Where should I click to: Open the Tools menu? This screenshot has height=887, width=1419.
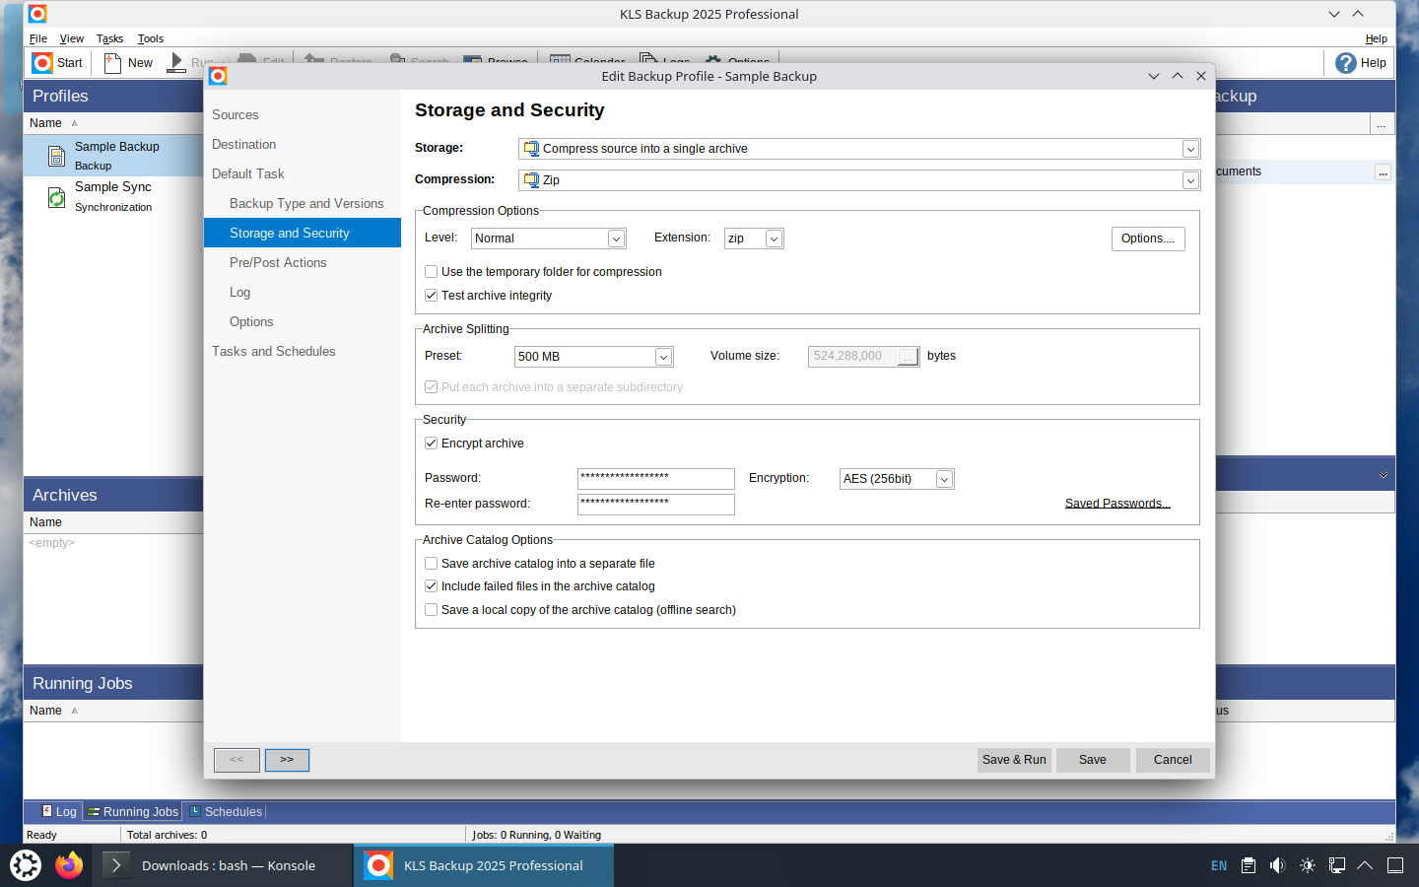pyautogui.click(x=151, y=39)
